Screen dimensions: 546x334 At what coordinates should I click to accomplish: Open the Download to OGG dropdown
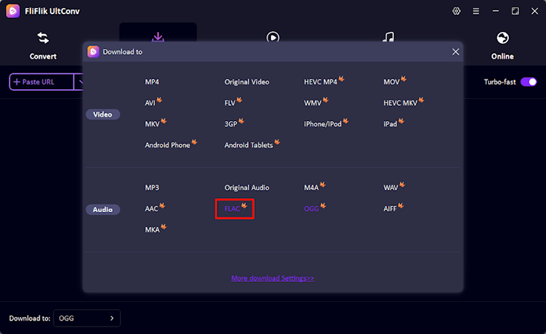[x=87, y=318]
